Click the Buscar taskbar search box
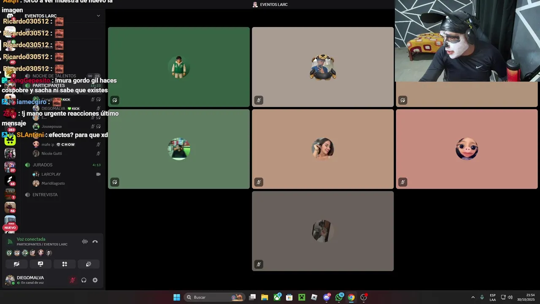The image size is (540, 304). 215,297
